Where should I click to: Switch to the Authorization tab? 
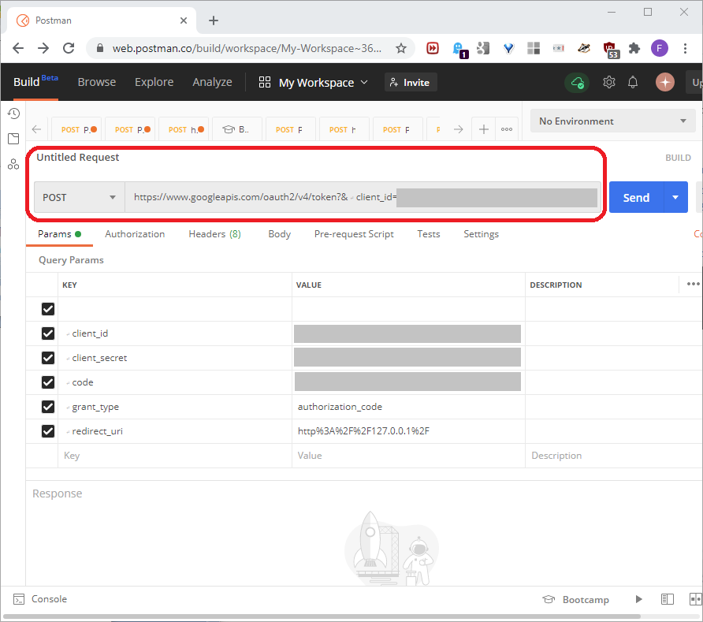(135, 234)
